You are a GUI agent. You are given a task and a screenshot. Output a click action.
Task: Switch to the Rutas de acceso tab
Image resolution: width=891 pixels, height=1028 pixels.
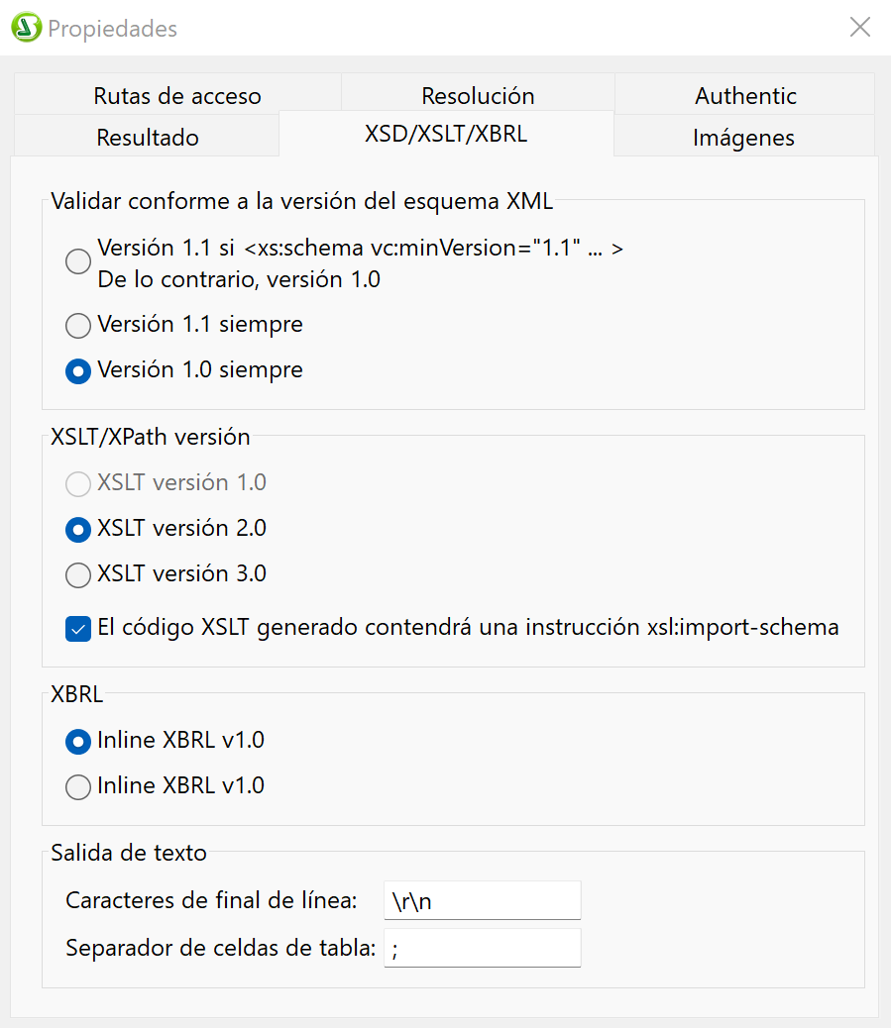point(177,96)
